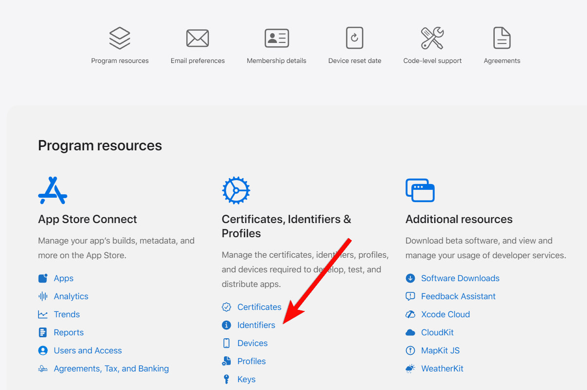The image size is (587, 390).
Task: Click the App Store Connect logo icon
Action: [53, 190]
